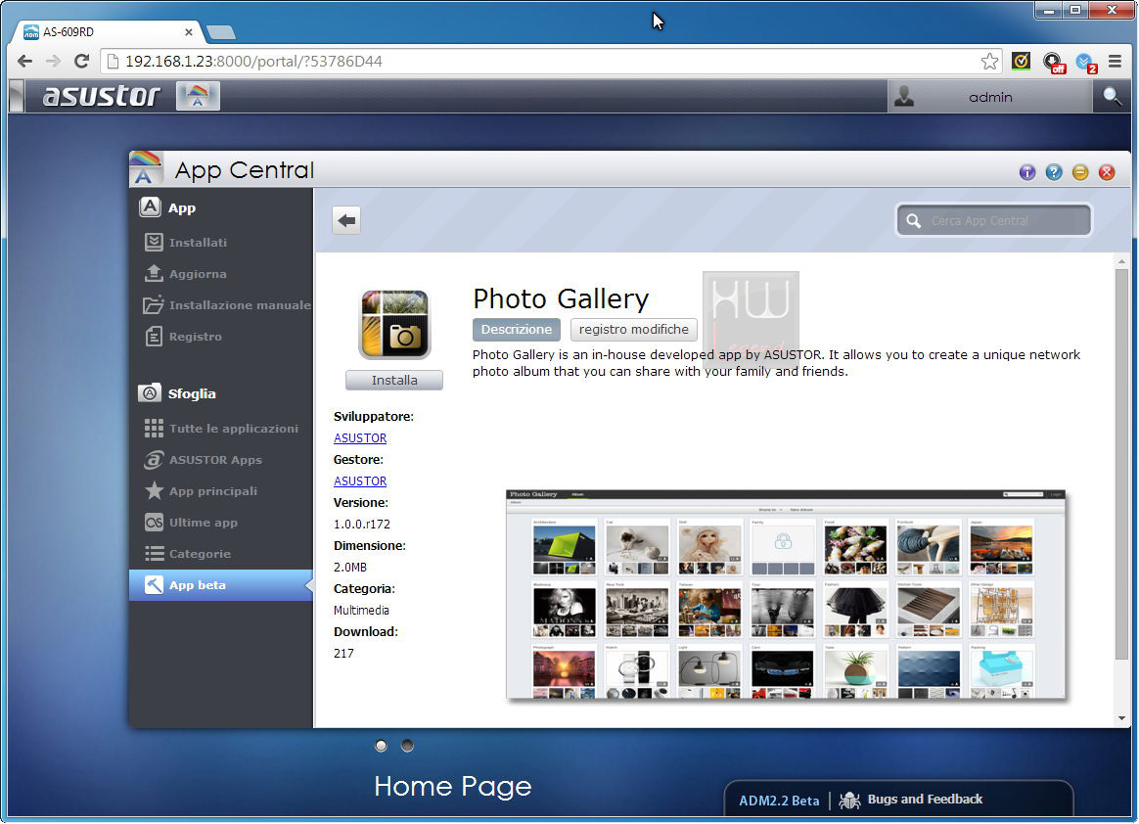Open the Chrome hamburger menu
This screenshot has height=824, width=1139.
point(1116,61)
